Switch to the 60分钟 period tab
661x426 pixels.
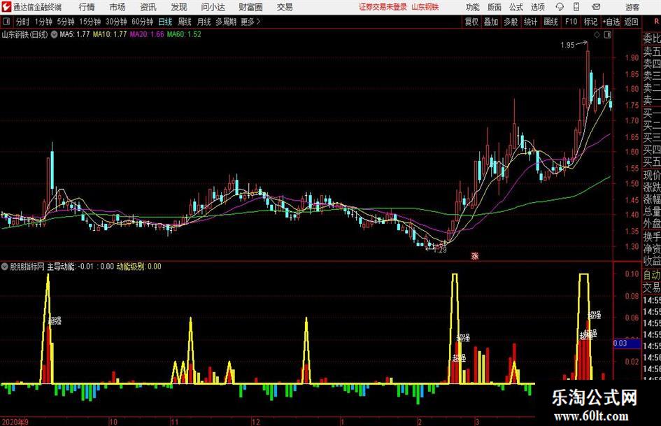coord(143,22)
